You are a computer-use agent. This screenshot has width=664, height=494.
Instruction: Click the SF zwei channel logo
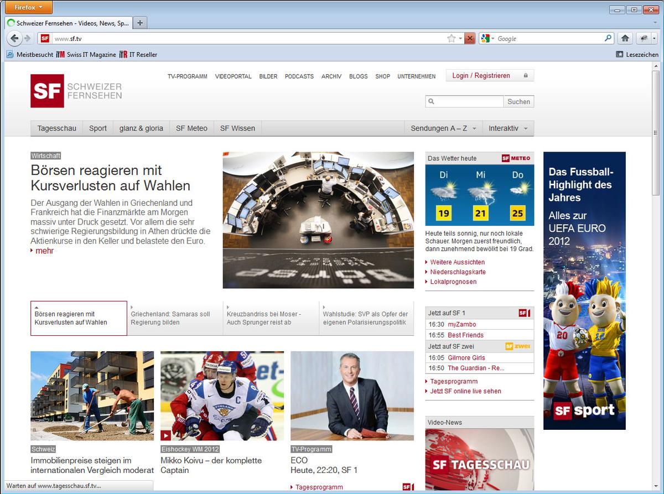(x=518, y=346)
